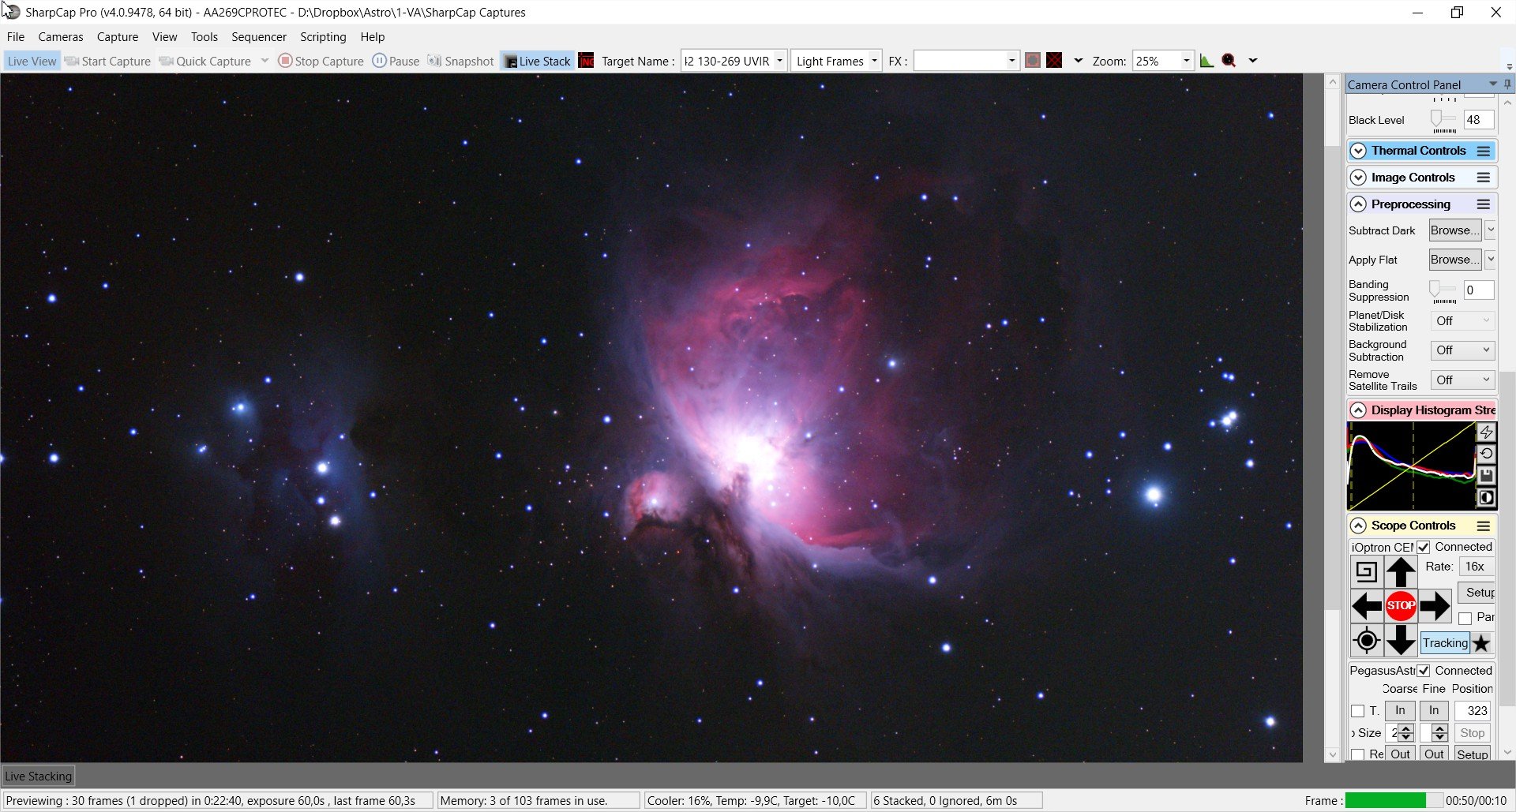The width and height of the screenshot is (1516, 812).
Task: Toggle the Par checkbox in Scope Controls
Action: click(1465, 618)
